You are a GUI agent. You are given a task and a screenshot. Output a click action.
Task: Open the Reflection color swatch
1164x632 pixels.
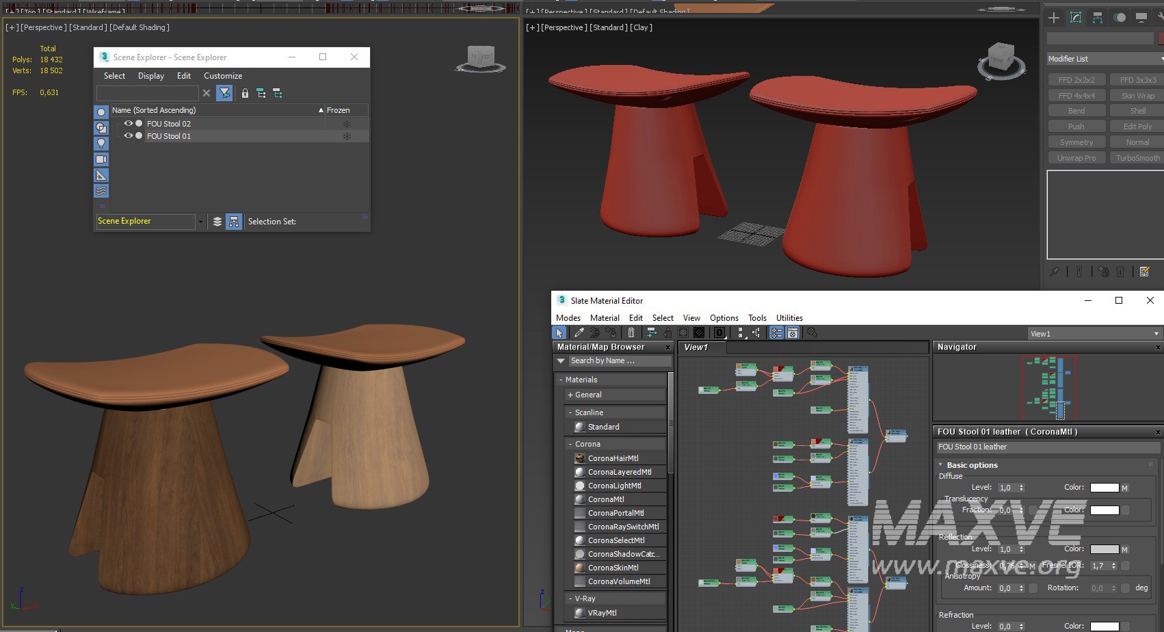tap(1104, 549)
